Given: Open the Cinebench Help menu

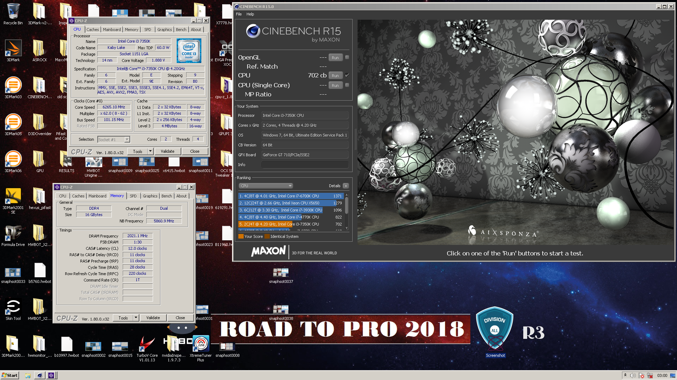Looking at the screenshot, I should click(x=250, y=14).
